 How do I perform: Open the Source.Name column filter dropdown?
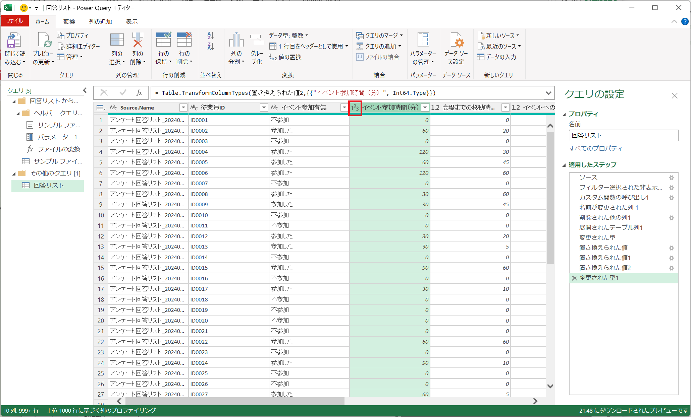point(183,108)
